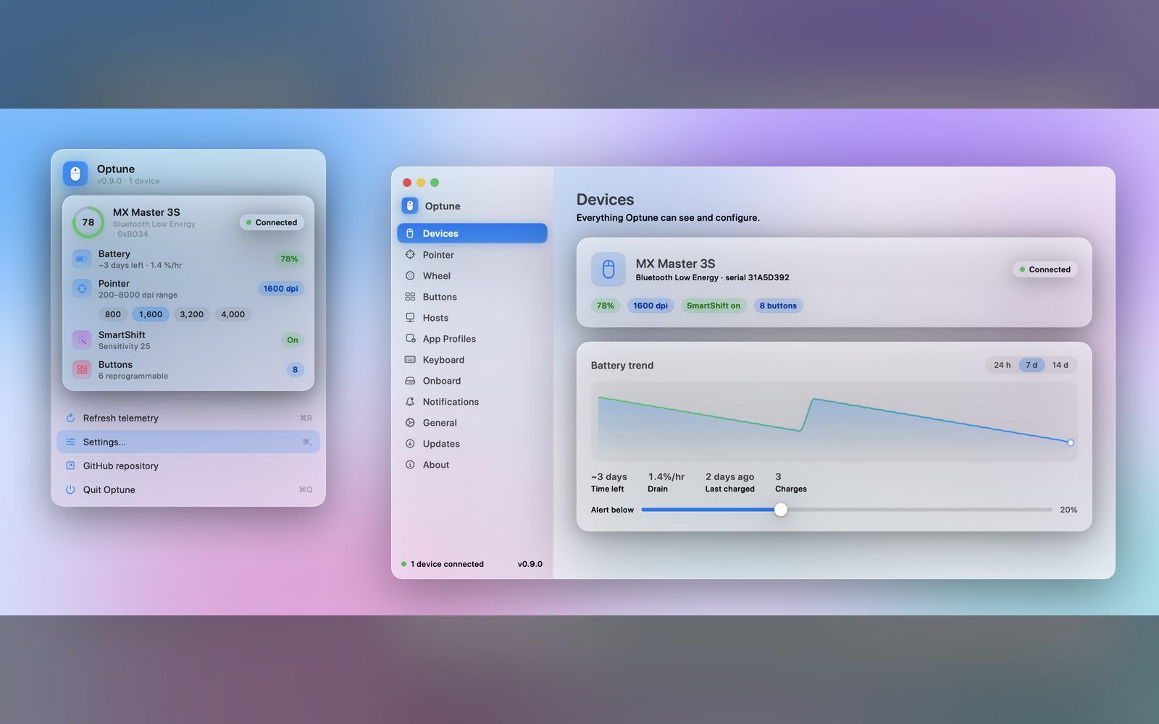1159x724 pixels.
Task: Click the Pointer crosshair icon in popover
Action: pos(82,288)
